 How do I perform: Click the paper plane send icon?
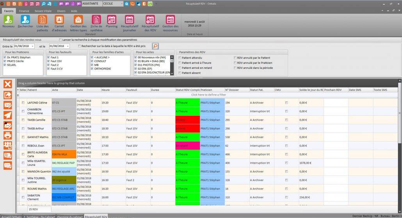[8, 115]
